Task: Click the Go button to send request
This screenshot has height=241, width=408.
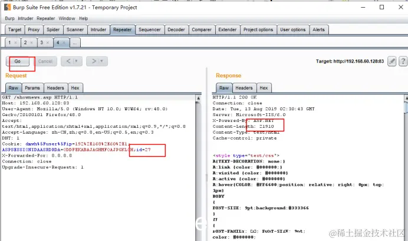Action: 18,61
